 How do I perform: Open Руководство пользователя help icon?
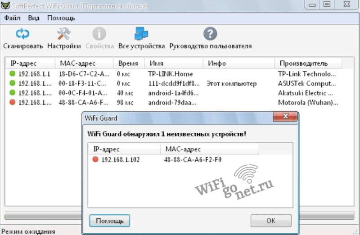(x=210, y=34)
